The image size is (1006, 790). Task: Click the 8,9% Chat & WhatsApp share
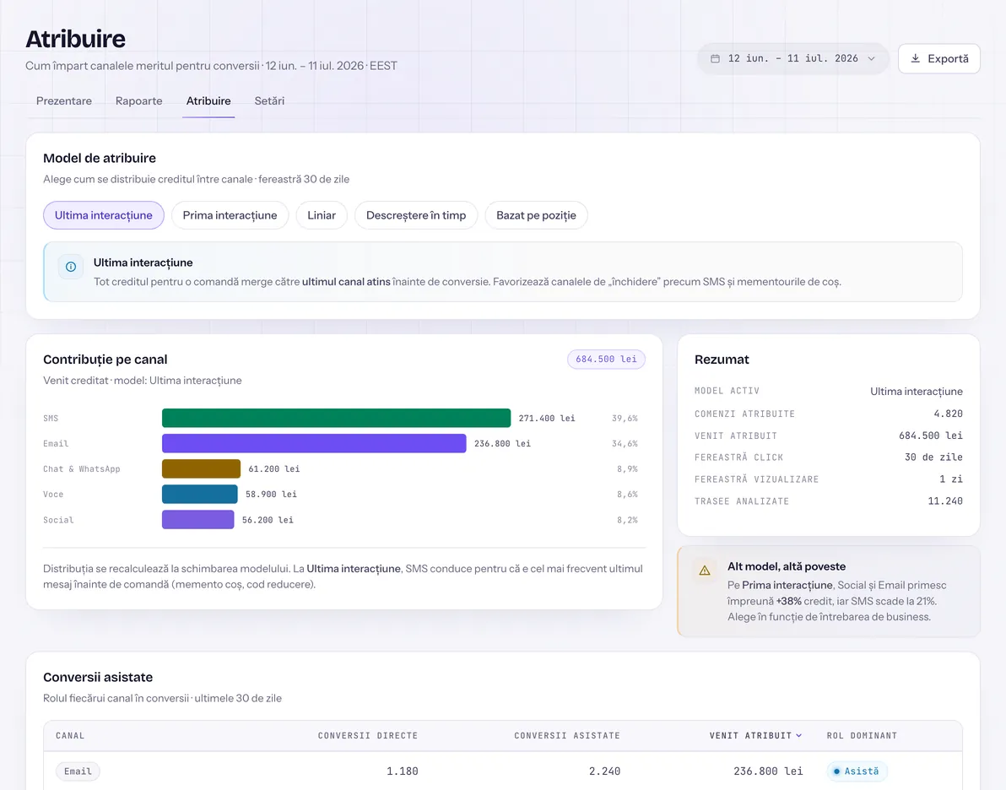[x=627, y=468]
